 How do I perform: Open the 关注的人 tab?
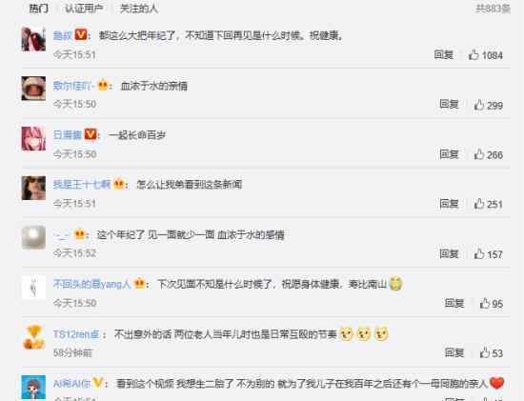[x=139, y=9]
